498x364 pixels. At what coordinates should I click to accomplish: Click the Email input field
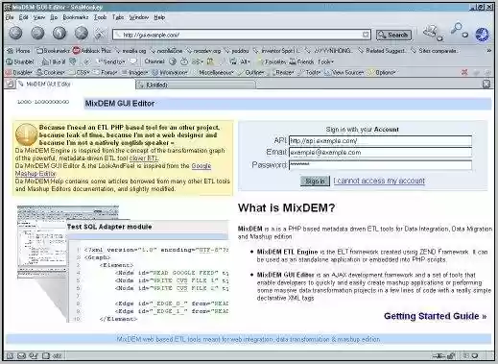[380, 153]
